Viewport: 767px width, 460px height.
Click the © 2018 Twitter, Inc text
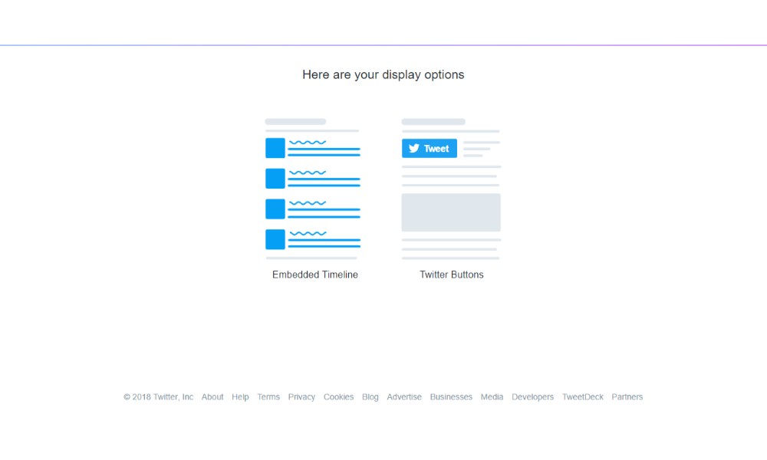(158, 397)
